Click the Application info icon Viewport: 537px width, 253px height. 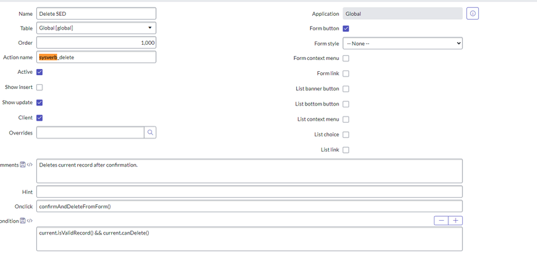tap(473, 14)
